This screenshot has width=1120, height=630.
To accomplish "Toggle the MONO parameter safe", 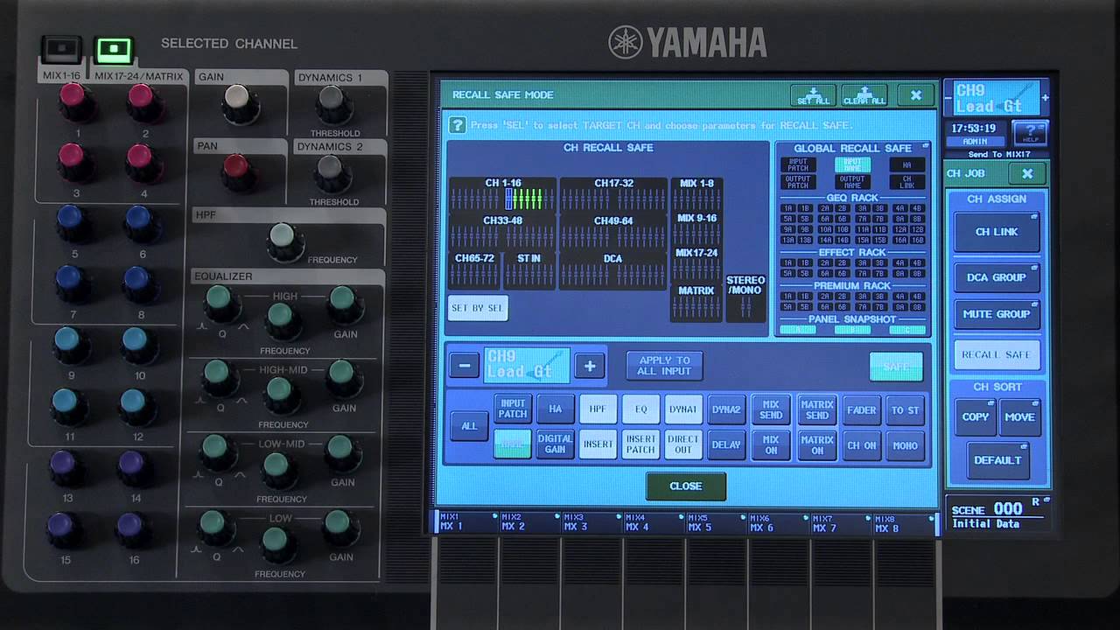I will [x=906, y=445].
